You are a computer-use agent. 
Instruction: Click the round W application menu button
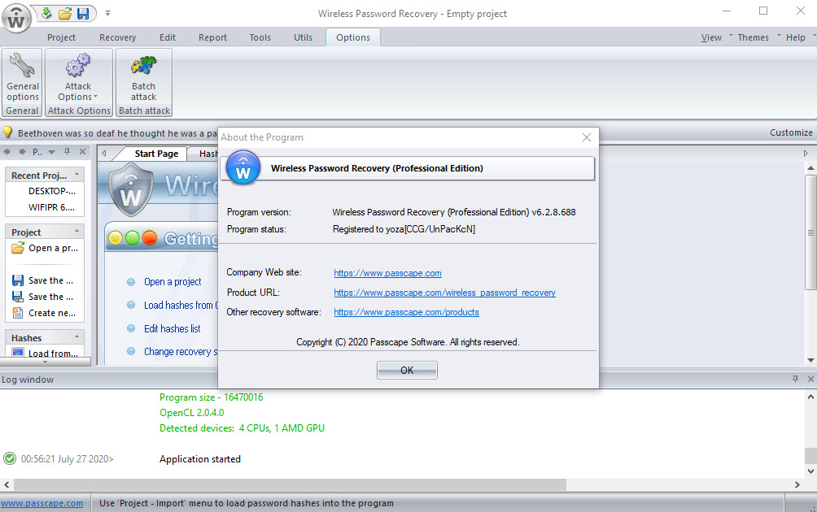pyautogui.click(x=16, y=18)
